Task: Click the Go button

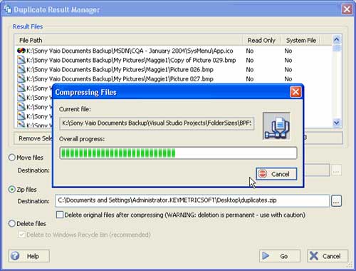Action: click(x=280, y=256)
